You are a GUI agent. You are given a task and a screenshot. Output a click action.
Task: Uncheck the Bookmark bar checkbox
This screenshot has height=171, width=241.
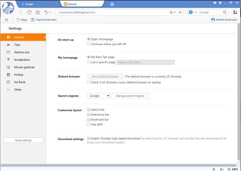(x=89, y=119)
